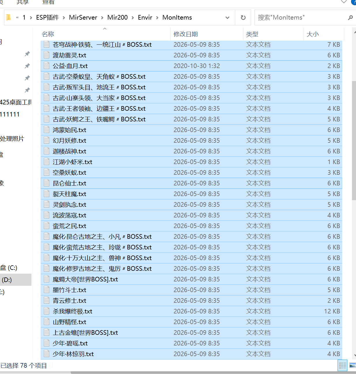This screenshot has width=356, height=374.
Task: Switch to large thumbnails view icon
Action: (352, 366)
